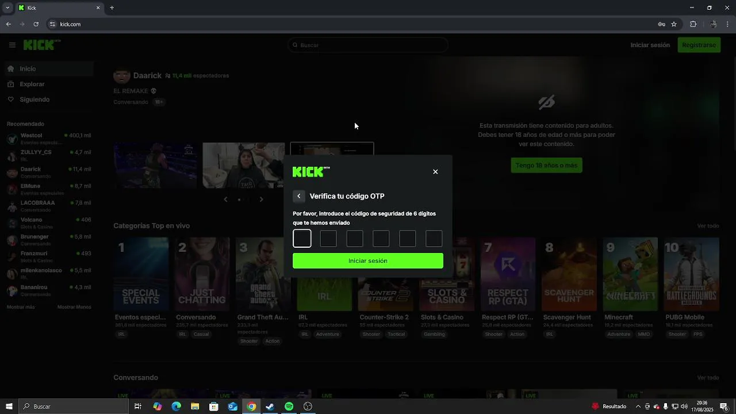Image resolution: width=736 pixels, height=414 pixels.
Task: Click the Gambling tag under Slots & Casino
Action: [x=434, y=334]
